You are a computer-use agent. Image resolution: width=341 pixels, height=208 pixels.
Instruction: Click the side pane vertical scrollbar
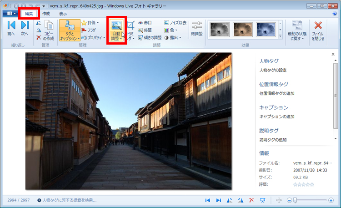point(336,96)
